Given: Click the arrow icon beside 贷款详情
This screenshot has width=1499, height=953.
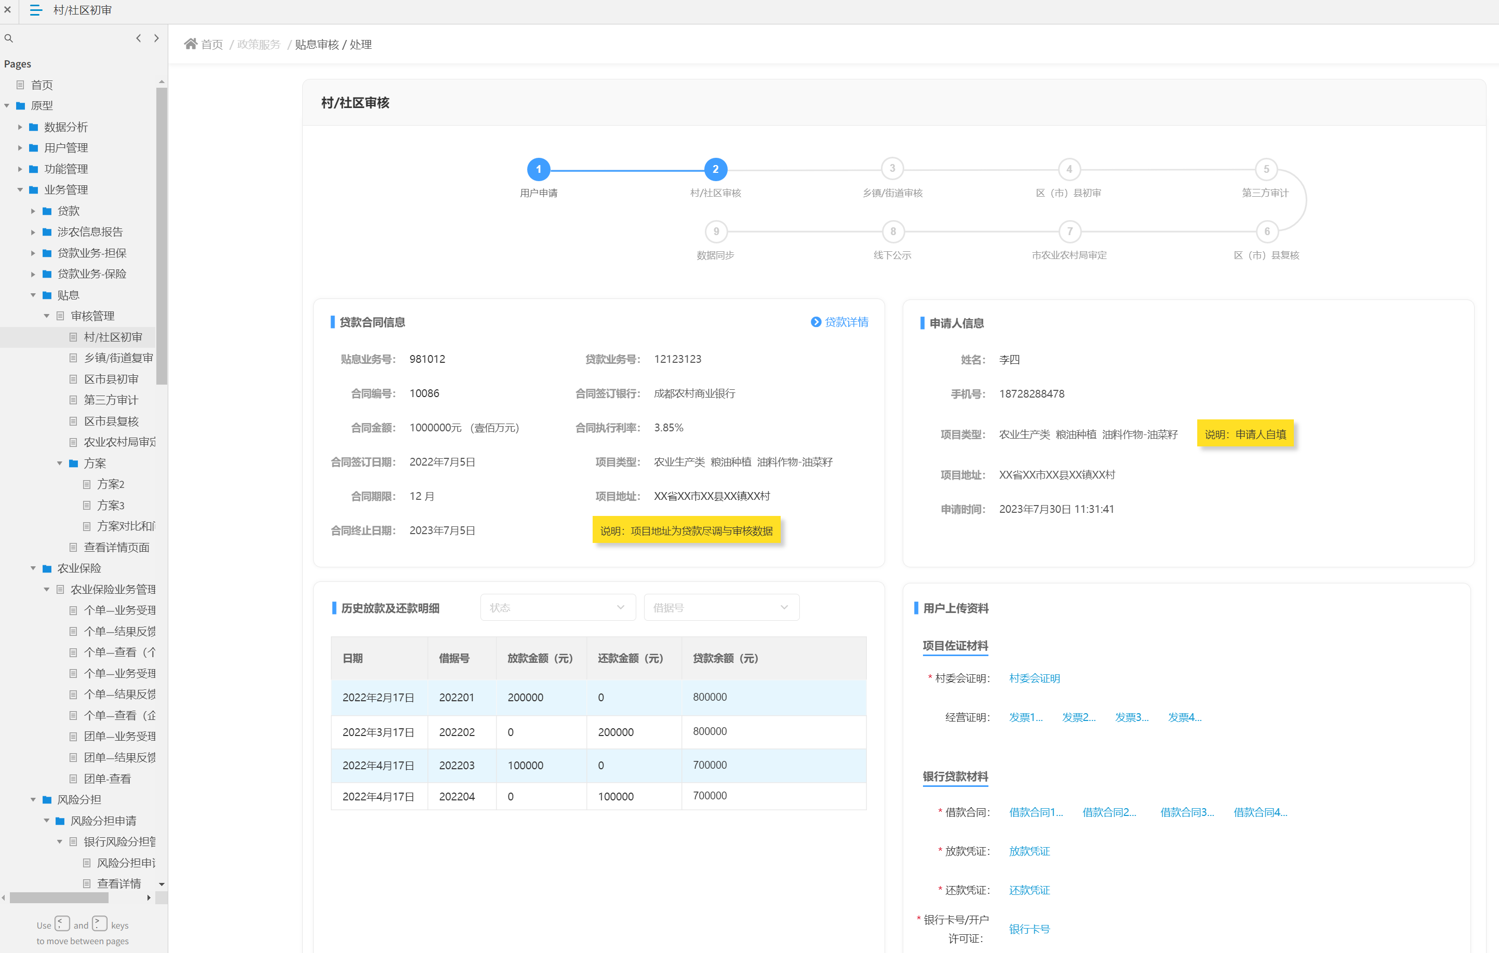Looking at the screenshot, I should tap(815, 322).
